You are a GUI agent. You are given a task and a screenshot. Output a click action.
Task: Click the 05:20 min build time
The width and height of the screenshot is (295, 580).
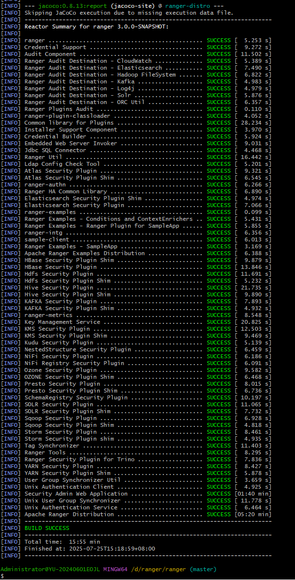(x=253, y=514)
